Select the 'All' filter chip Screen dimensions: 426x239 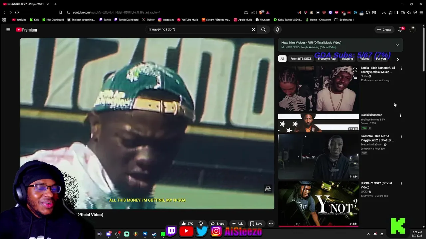[282, 59]
